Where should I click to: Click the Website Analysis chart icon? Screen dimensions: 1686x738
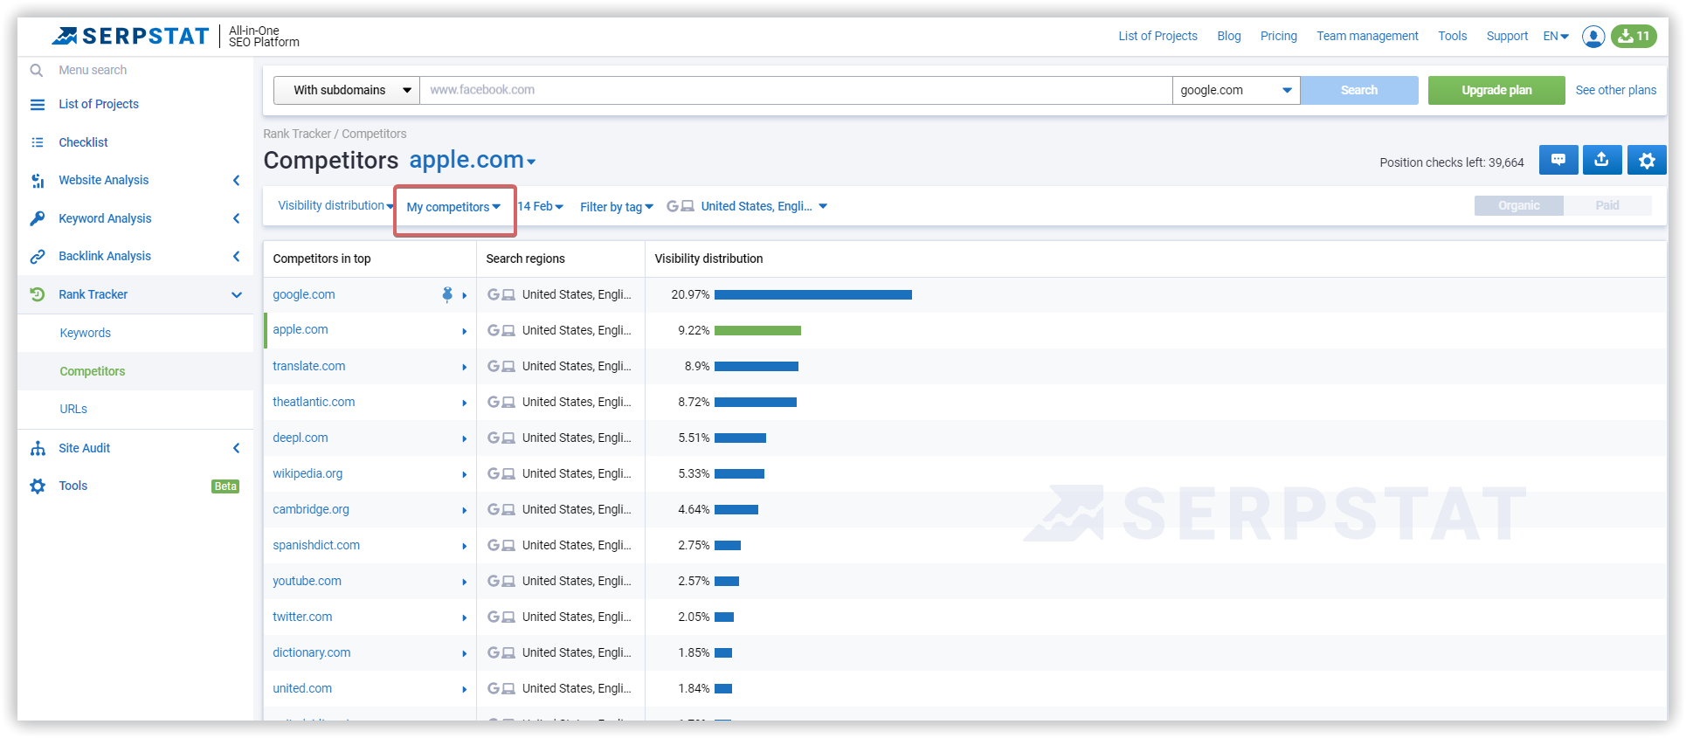pos(38,180)
